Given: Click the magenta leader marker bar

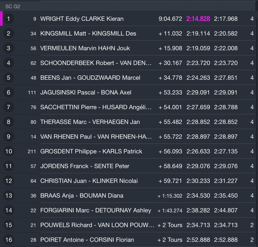Looking at the screenshot, I should point(1,19).
